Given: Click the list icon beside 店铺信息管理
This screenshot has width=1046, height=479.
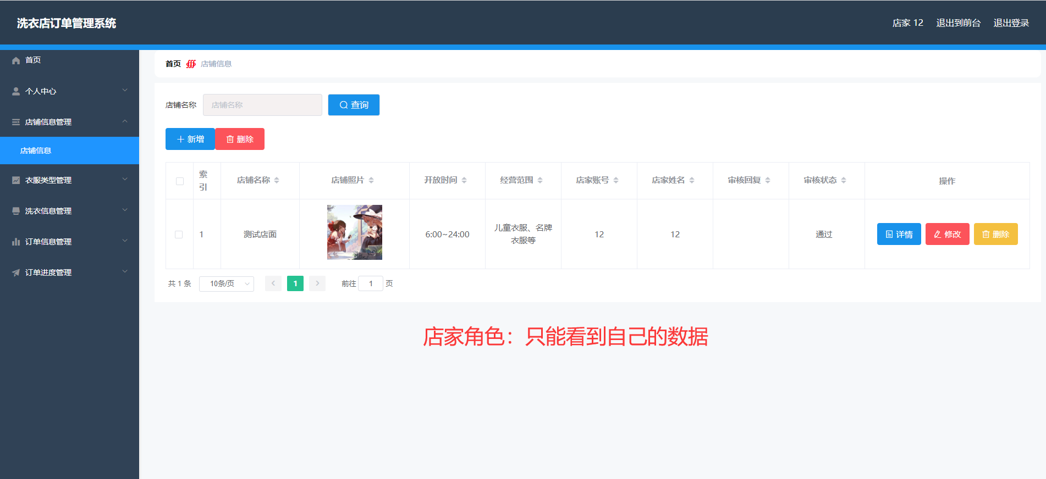Looking at the screenshot, I should 16,122.
